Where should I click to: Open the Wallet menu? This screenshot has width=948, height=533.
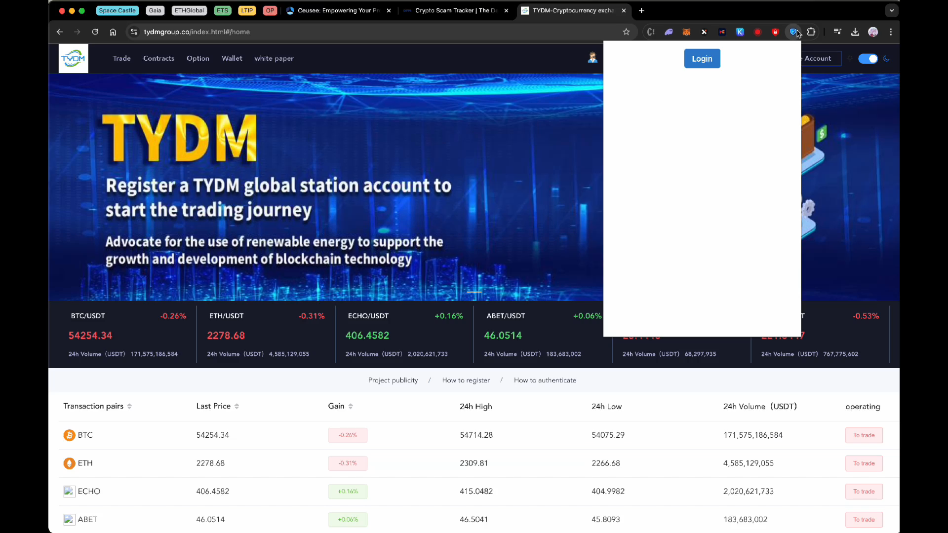[x=232, y=58]
